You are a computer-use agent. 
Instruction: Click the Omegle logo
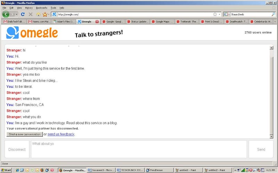point(32,33)
